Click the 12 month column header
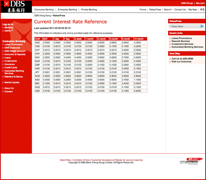 (140, 39)
